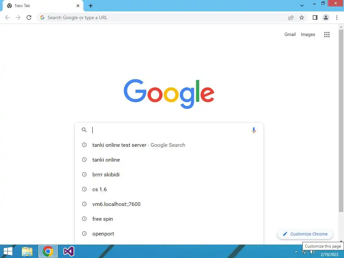Open the Windows Start button
This screenshot has height=258, width=344.
pyautogui.click(x=8, y=251)
